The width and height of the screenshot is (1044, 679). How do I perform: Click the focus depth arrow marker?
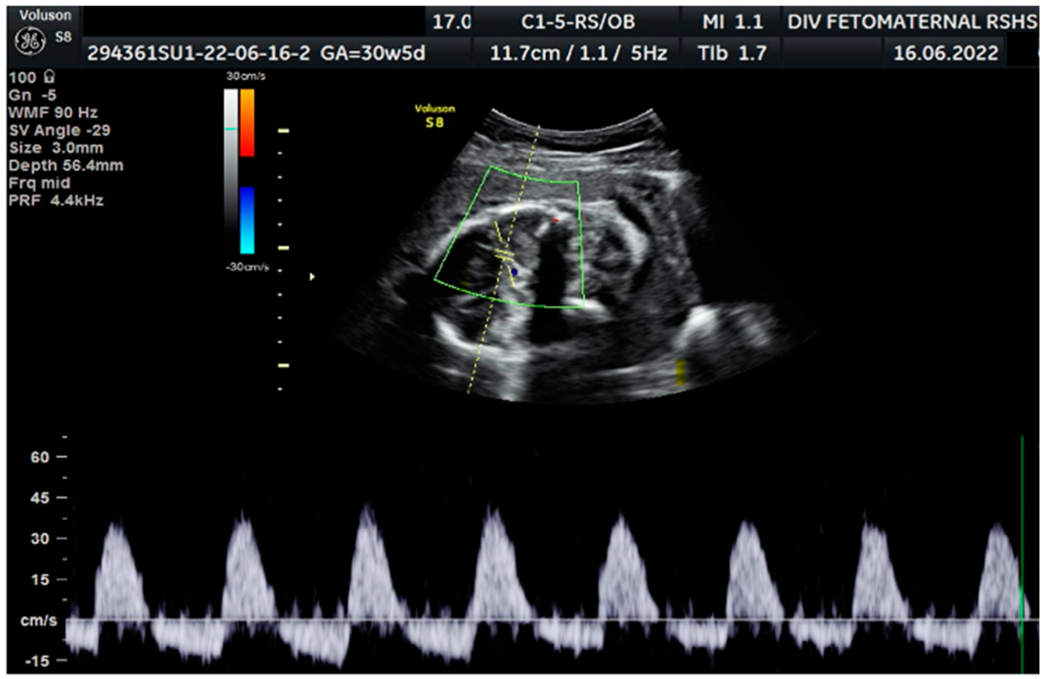click(312, 277)
